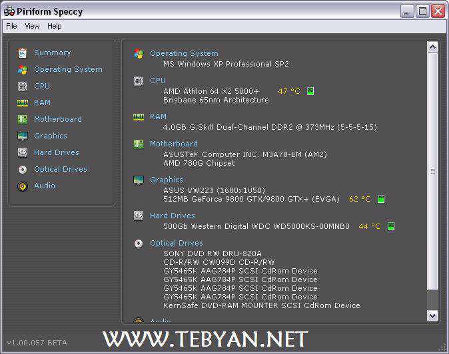
Task: Click the Optical Drives heading in summary panel
Action: coord(177,243)
